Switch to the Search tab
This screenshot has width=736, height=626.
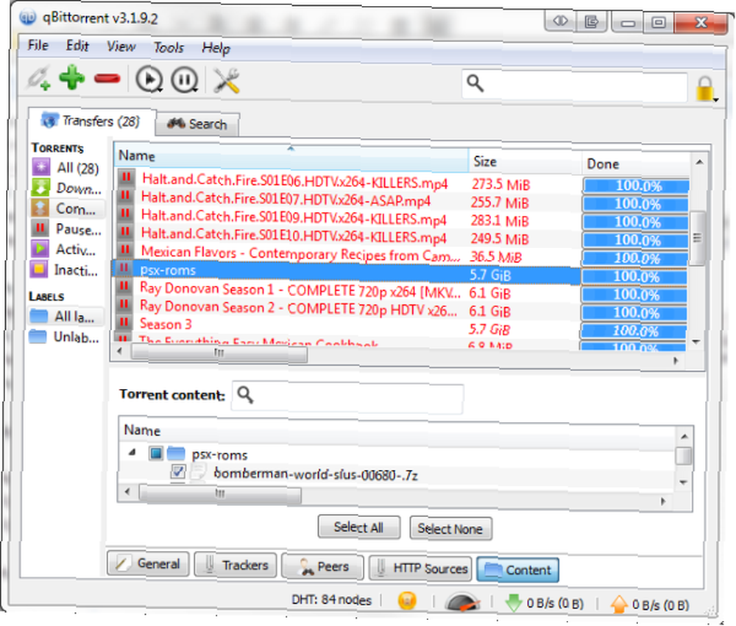pyautogui.click(x=197, y=124)
